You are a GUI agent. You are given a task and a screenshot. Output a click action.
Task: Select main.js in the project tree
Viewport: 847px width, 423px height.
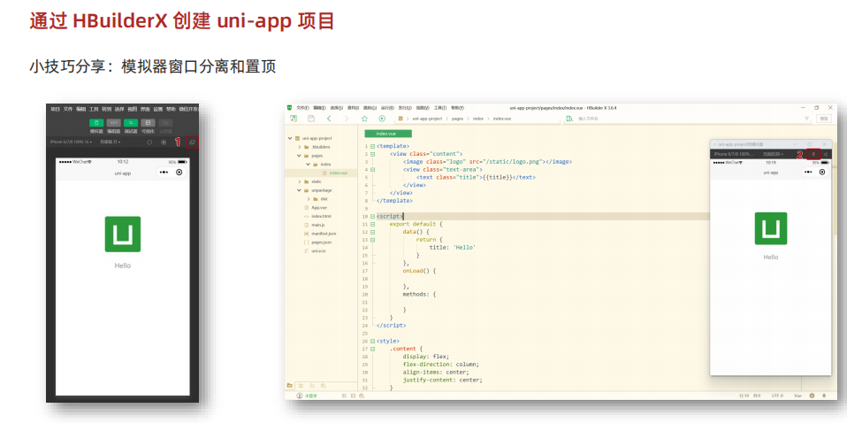click(317, 225)
